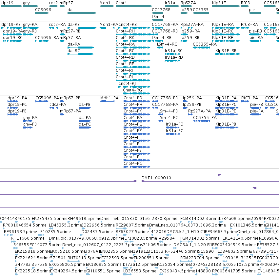Click protein RpS27A-PA

[190, 114]
